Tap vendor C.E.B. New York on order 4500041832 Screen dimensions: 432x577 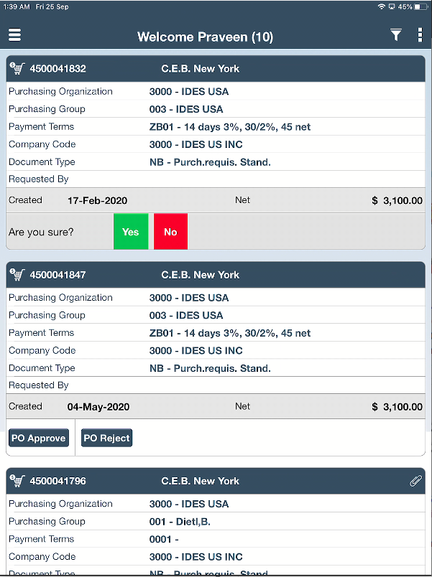(201, 69)
